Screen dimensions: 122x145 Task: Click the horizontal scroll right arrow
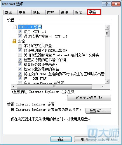point(102,86)
